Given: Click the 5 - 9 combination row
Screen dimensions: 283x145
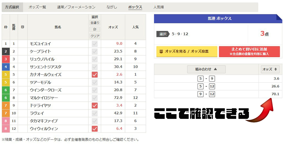Looking at the screenshot, I should pos(206,78).
